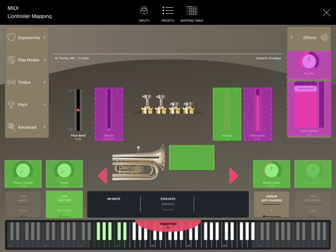
Task: Go to previous instrument with left arrow
Action: [102, 176]
